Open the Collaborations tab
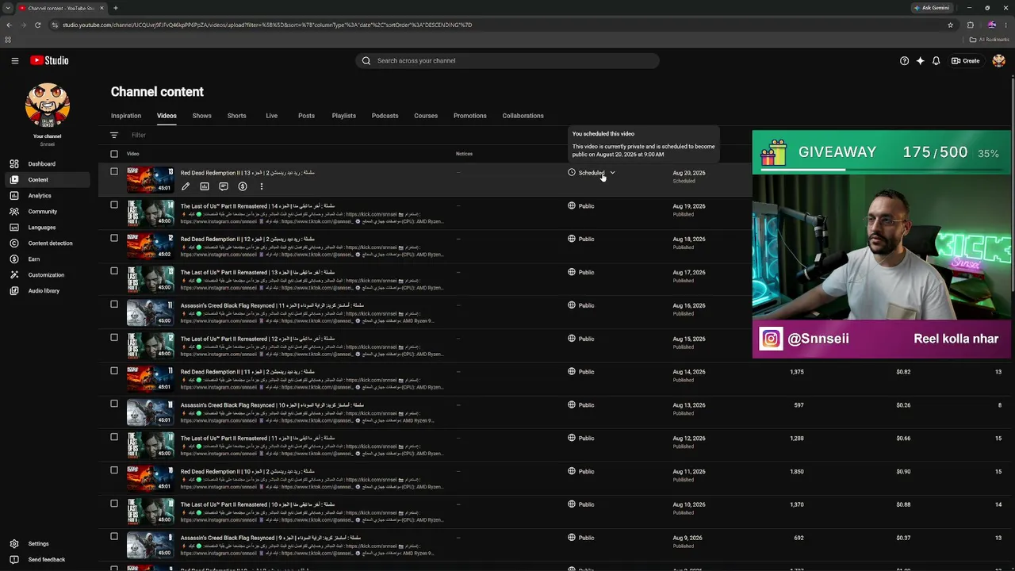The image size is (1015, 571). 523,116
